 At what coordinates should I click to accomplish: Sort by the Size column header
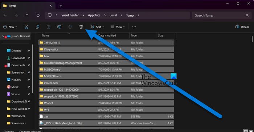[x=160, y=36]
